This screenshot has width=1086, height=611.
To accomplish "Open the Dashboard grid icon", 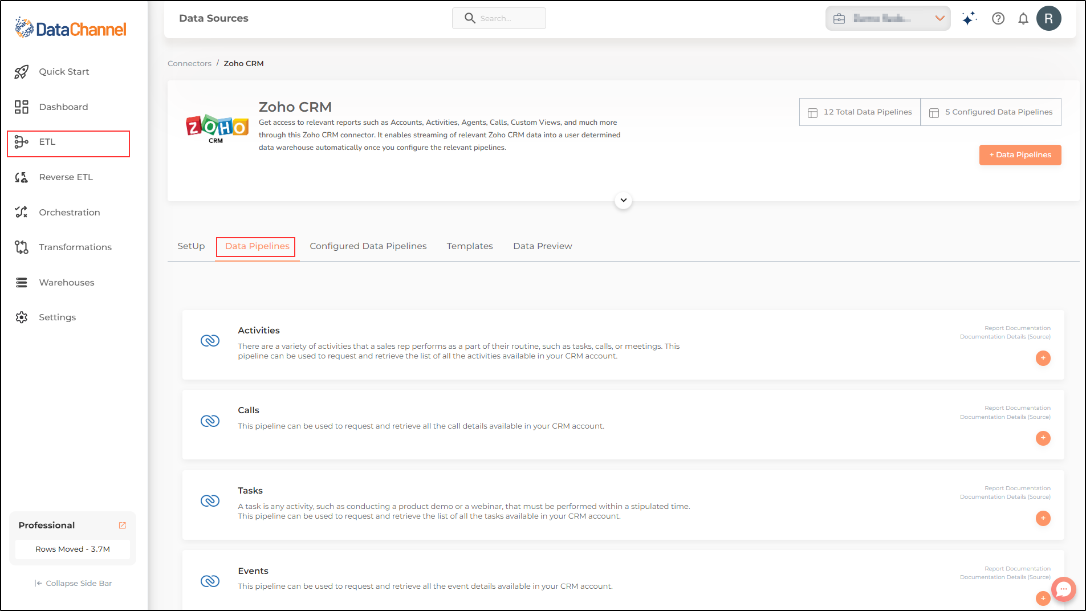I will coord(22,107).
